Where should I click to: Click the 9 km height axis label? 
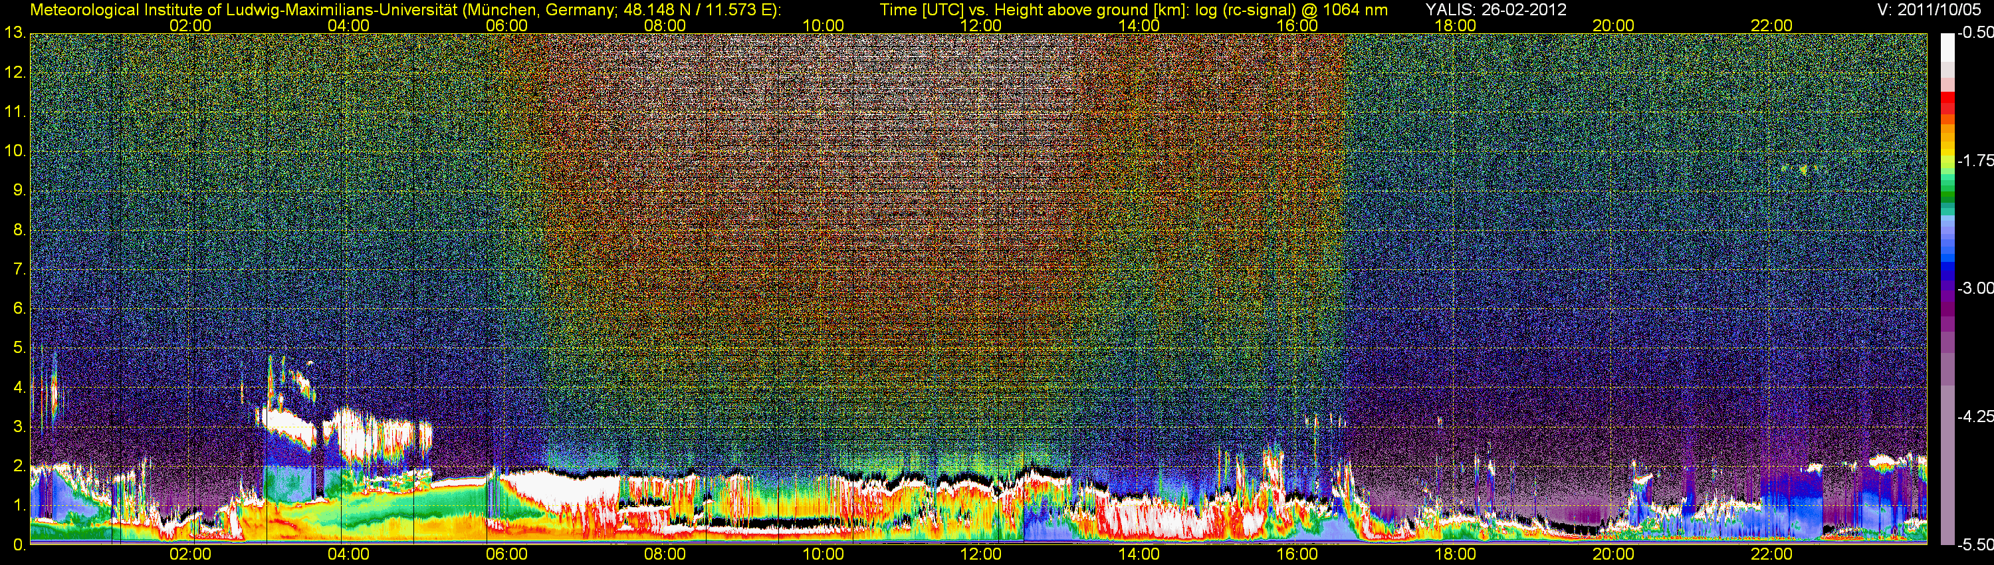coord(19,190)
